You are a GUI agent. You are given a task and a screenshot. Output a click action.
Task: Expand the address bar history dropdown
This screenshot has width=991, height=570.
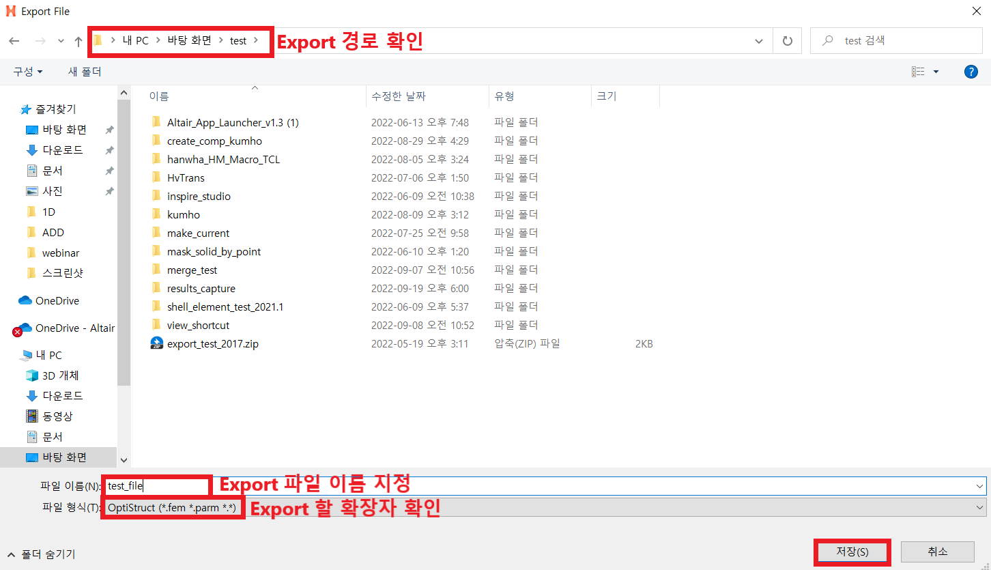click(759, 41)
